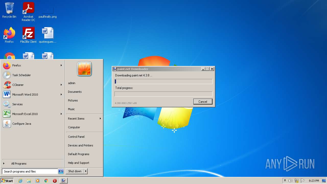Click the Show desktop tray button
This screenshot has height=184, width=327.
click(x=324, y=181)
